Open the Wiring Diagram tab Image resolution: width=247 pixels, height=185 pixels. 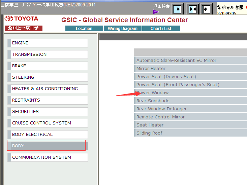(x=123, y=29)
